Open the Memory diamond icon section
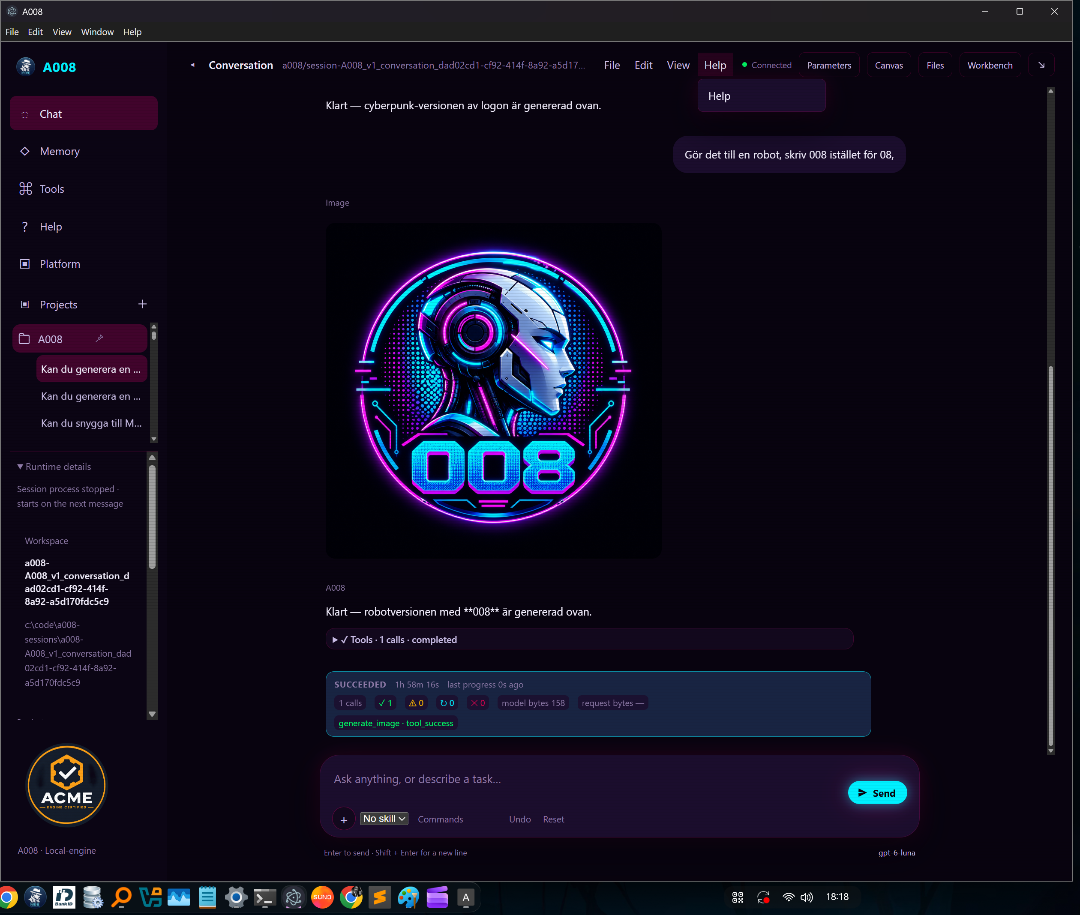This screenshot has width=1080, height=915. 84,151
